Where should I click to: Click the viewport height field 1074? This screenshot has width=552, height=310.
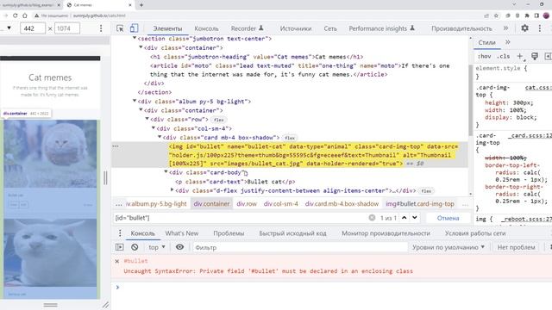(x=67, y=28)
